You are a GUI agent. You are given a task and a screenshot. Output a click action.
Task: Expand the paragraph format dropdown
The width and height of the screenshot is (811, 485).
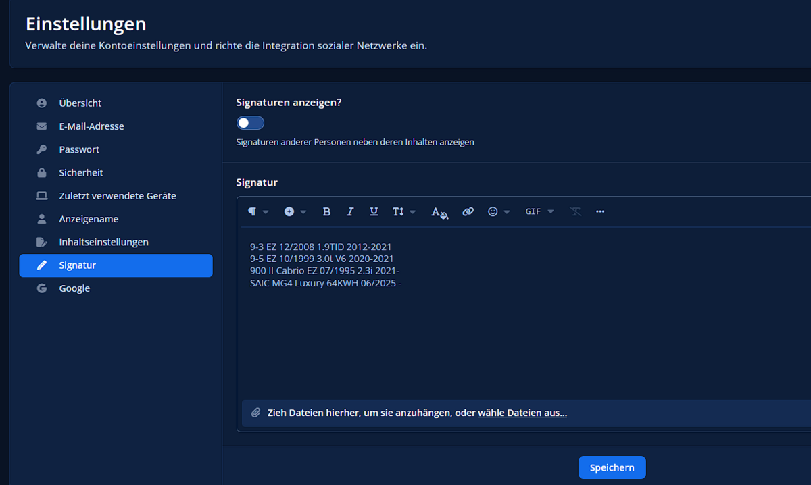[x=257, y=211]
